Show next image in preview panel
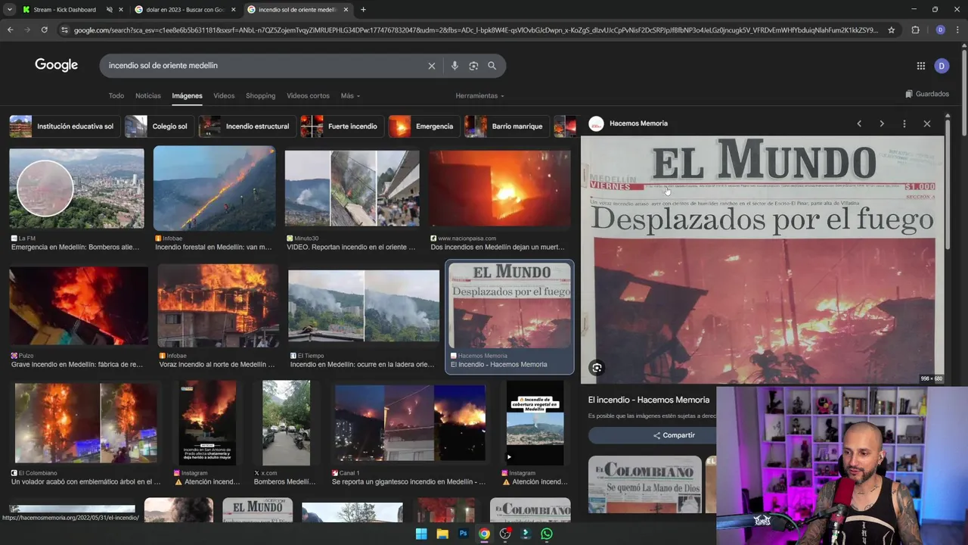The width and height of the screenshot is (968, 545). coord(882,123)
